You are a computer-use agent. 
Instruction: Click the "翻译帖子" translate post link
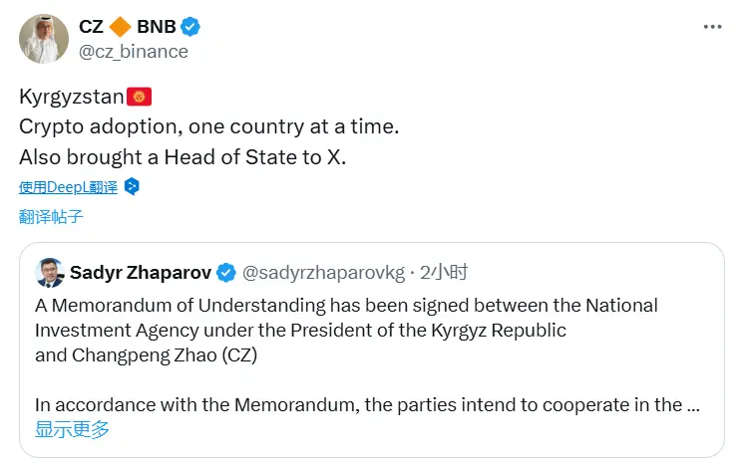pyautogui.click(x=51, y=216)
